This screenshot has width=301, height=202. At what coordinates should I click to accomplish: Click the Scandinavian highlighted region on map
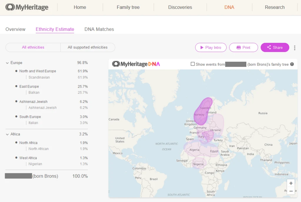[203, 111]
